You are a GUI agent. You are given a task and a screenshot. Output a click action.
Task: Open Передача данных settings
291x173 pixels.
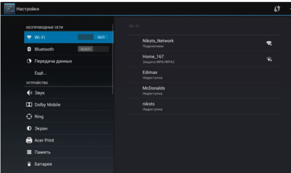tap(69, 61)
